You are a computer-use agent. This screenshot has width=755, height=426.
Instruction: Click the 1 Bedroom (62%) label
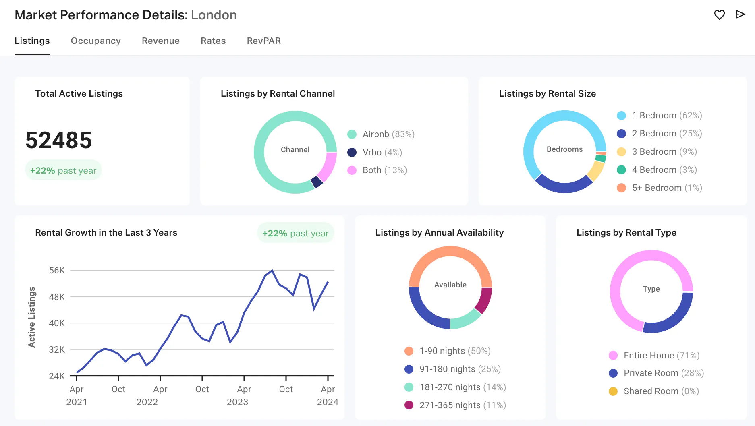click(667, 116)
